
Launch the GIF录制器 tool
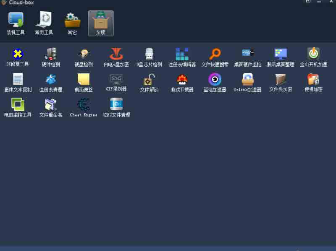tap(116, 83)
